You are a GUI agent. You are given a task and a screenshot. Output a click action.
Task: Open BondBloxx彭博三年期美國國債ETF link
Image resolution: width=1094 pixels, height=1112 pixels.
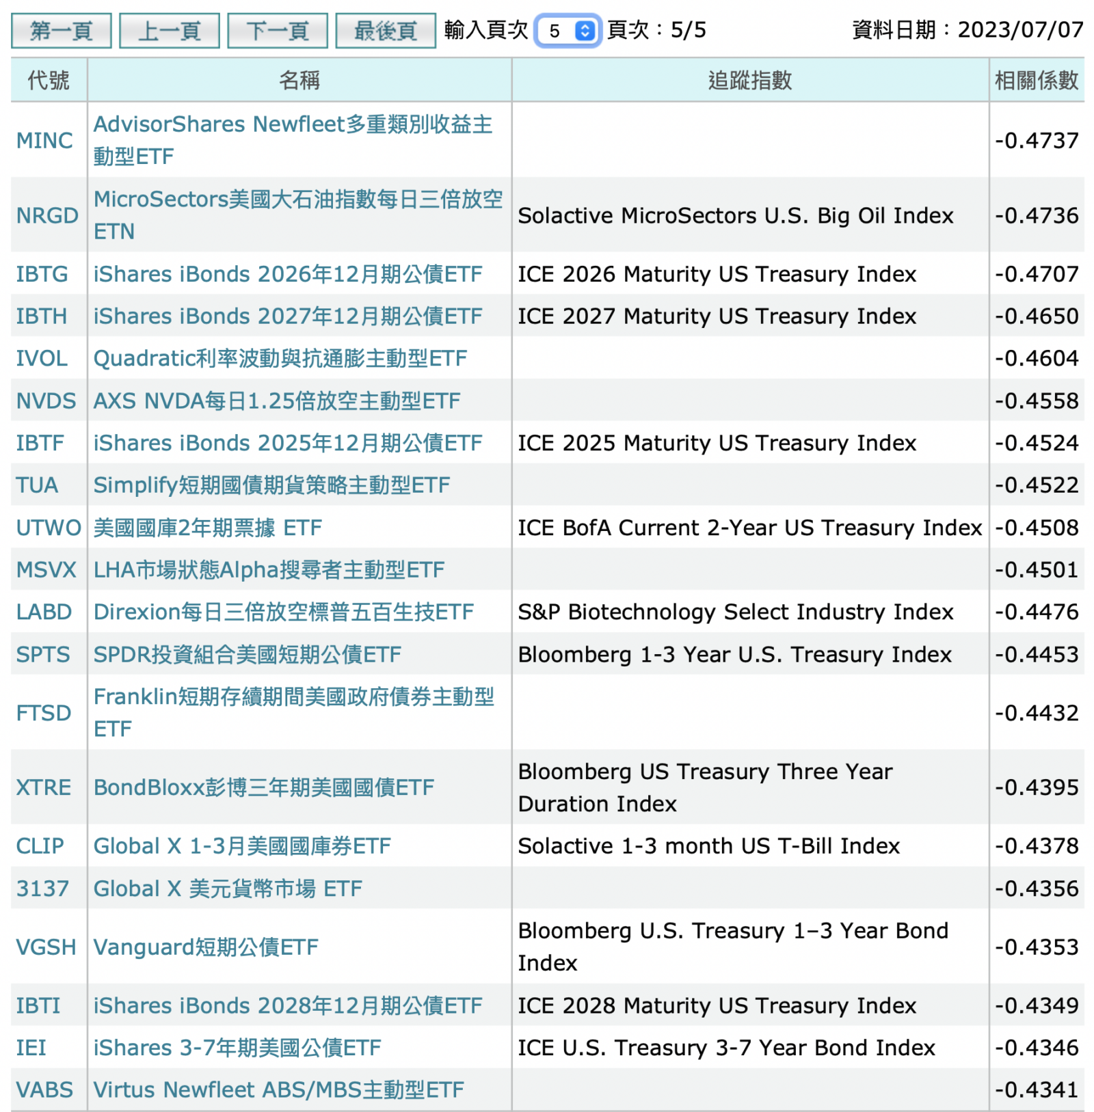263,787
